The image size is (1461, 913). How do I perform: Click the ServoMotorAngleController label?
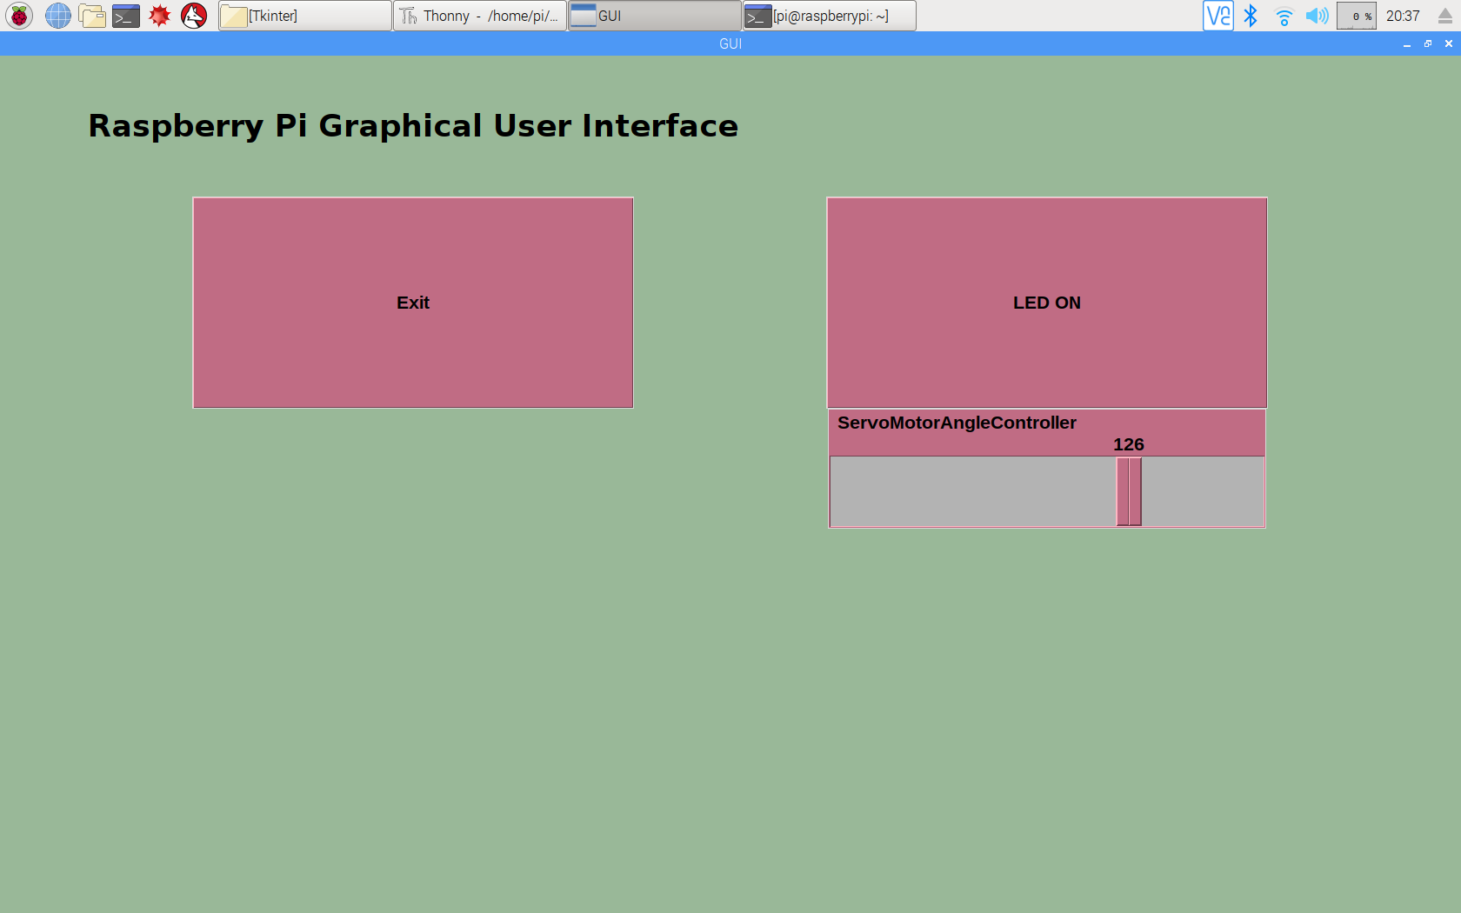[x=957, y=423]
